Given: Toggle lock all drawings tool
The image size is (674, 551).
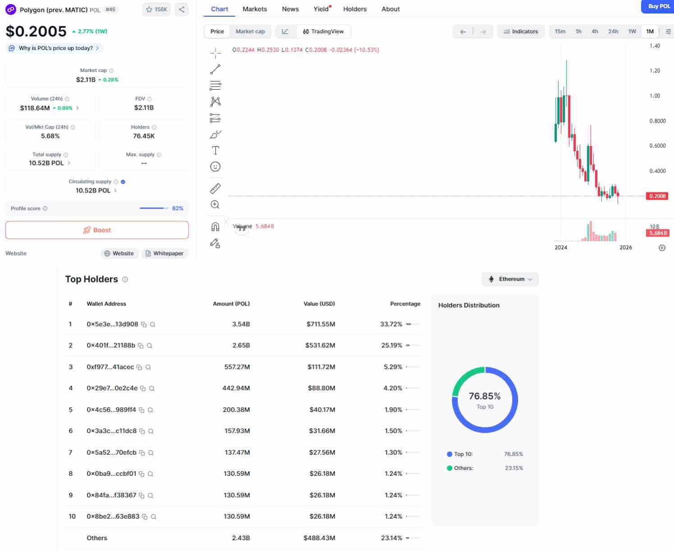Looking at the screenshot, I should click(215, 244).
